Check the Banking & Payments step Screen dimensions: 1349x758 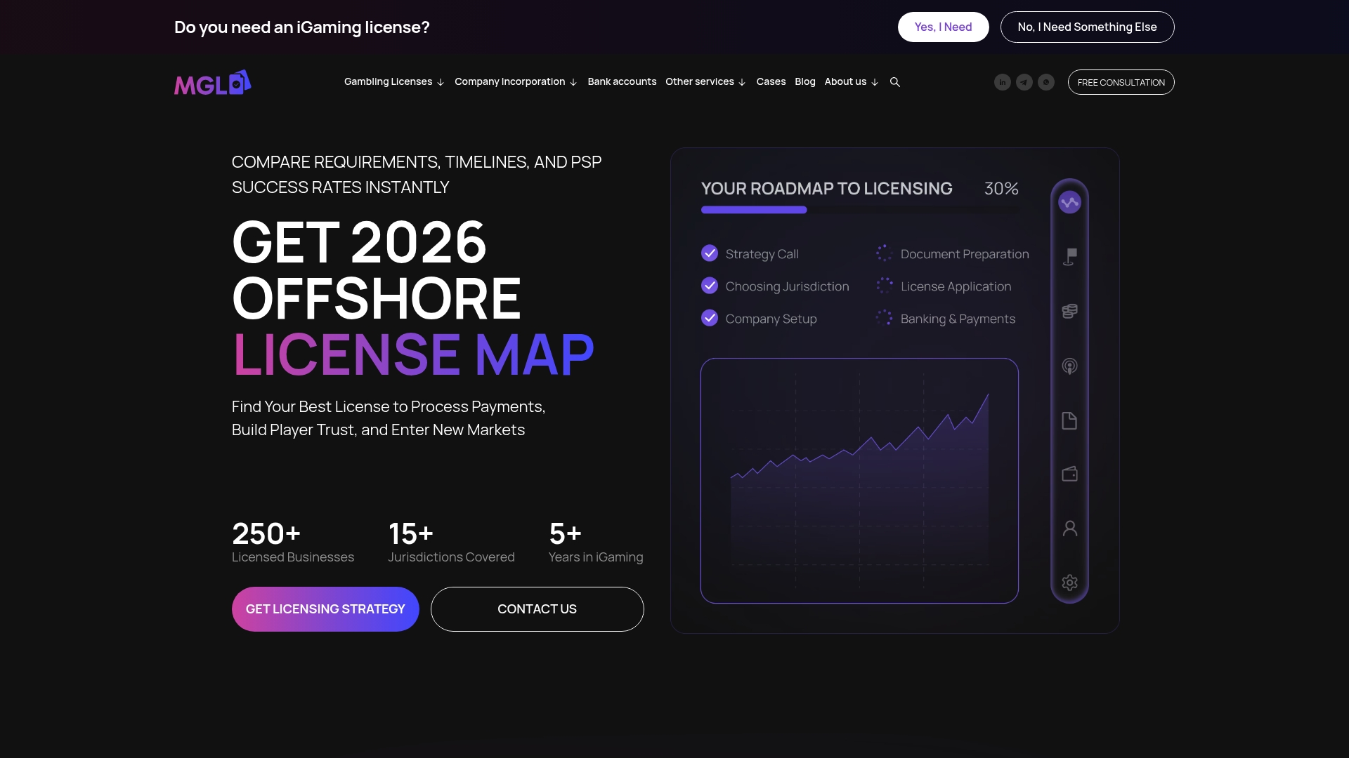click(x=883, y=318)
